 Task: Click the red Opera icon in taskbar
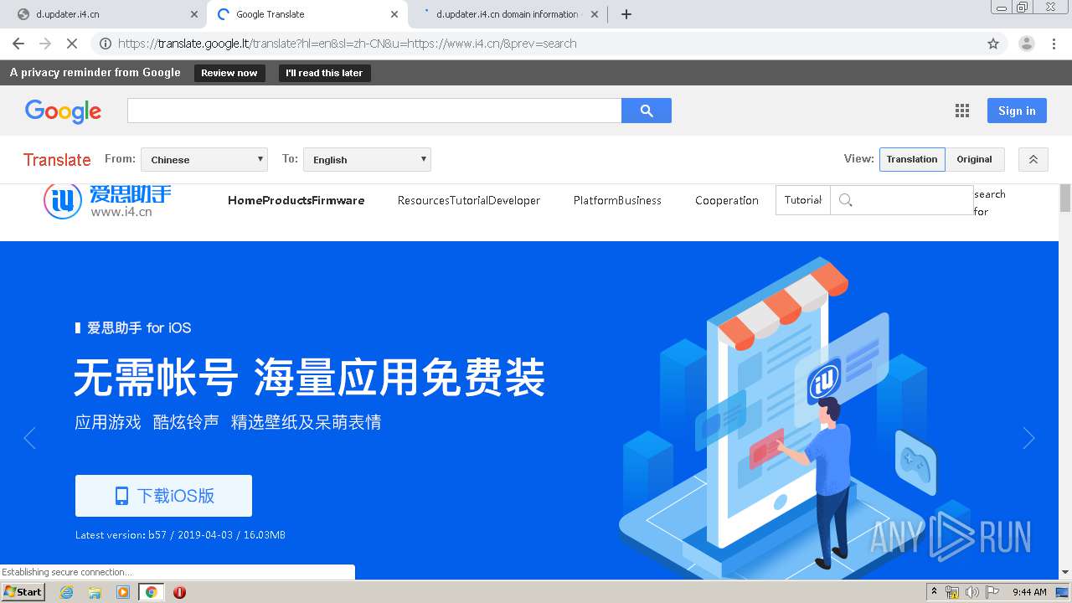pos(179,592)
